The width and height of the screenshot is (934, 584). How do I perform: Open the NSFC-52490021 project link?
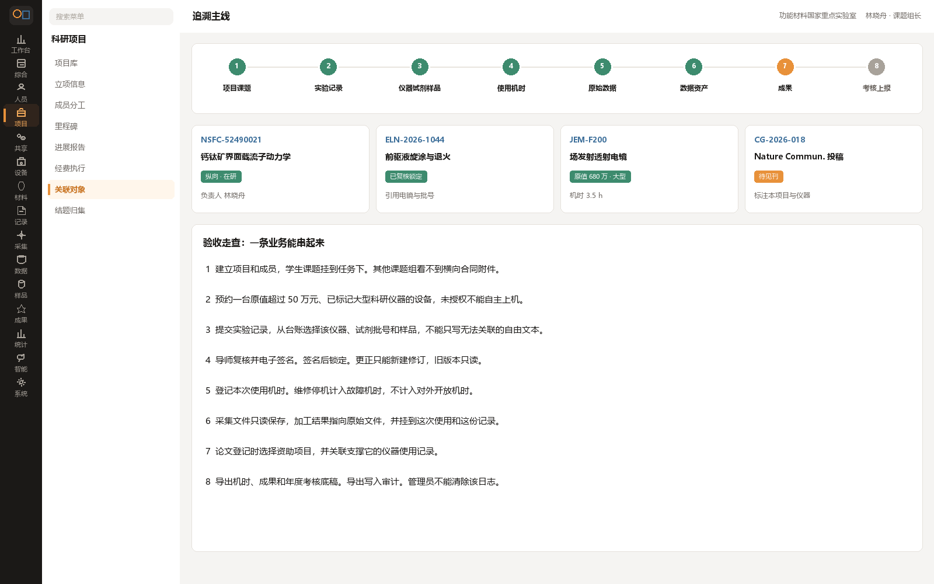(231, 140)
